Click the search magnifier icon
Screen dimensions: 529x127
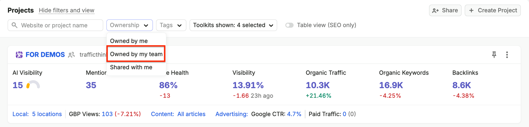pos(15,25)
